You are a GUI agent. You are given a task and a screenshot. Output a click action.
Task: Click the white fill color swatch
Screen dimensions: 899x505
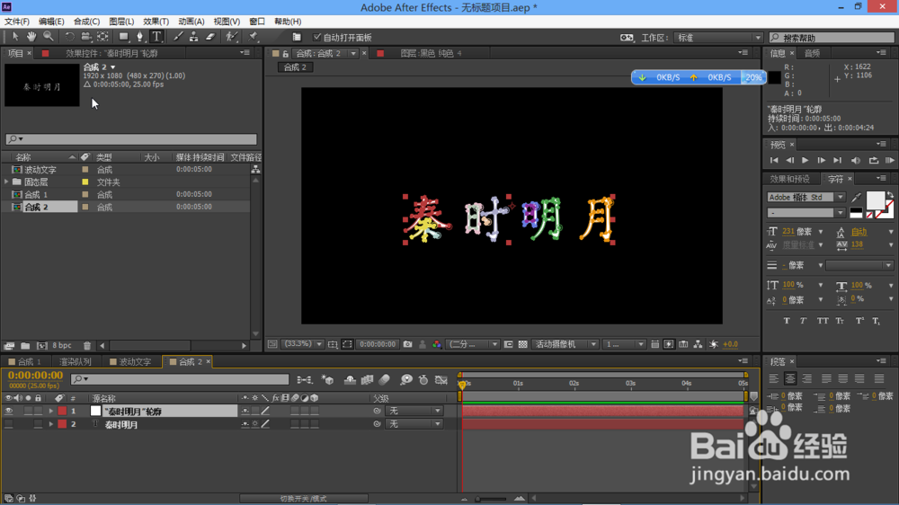875,200
